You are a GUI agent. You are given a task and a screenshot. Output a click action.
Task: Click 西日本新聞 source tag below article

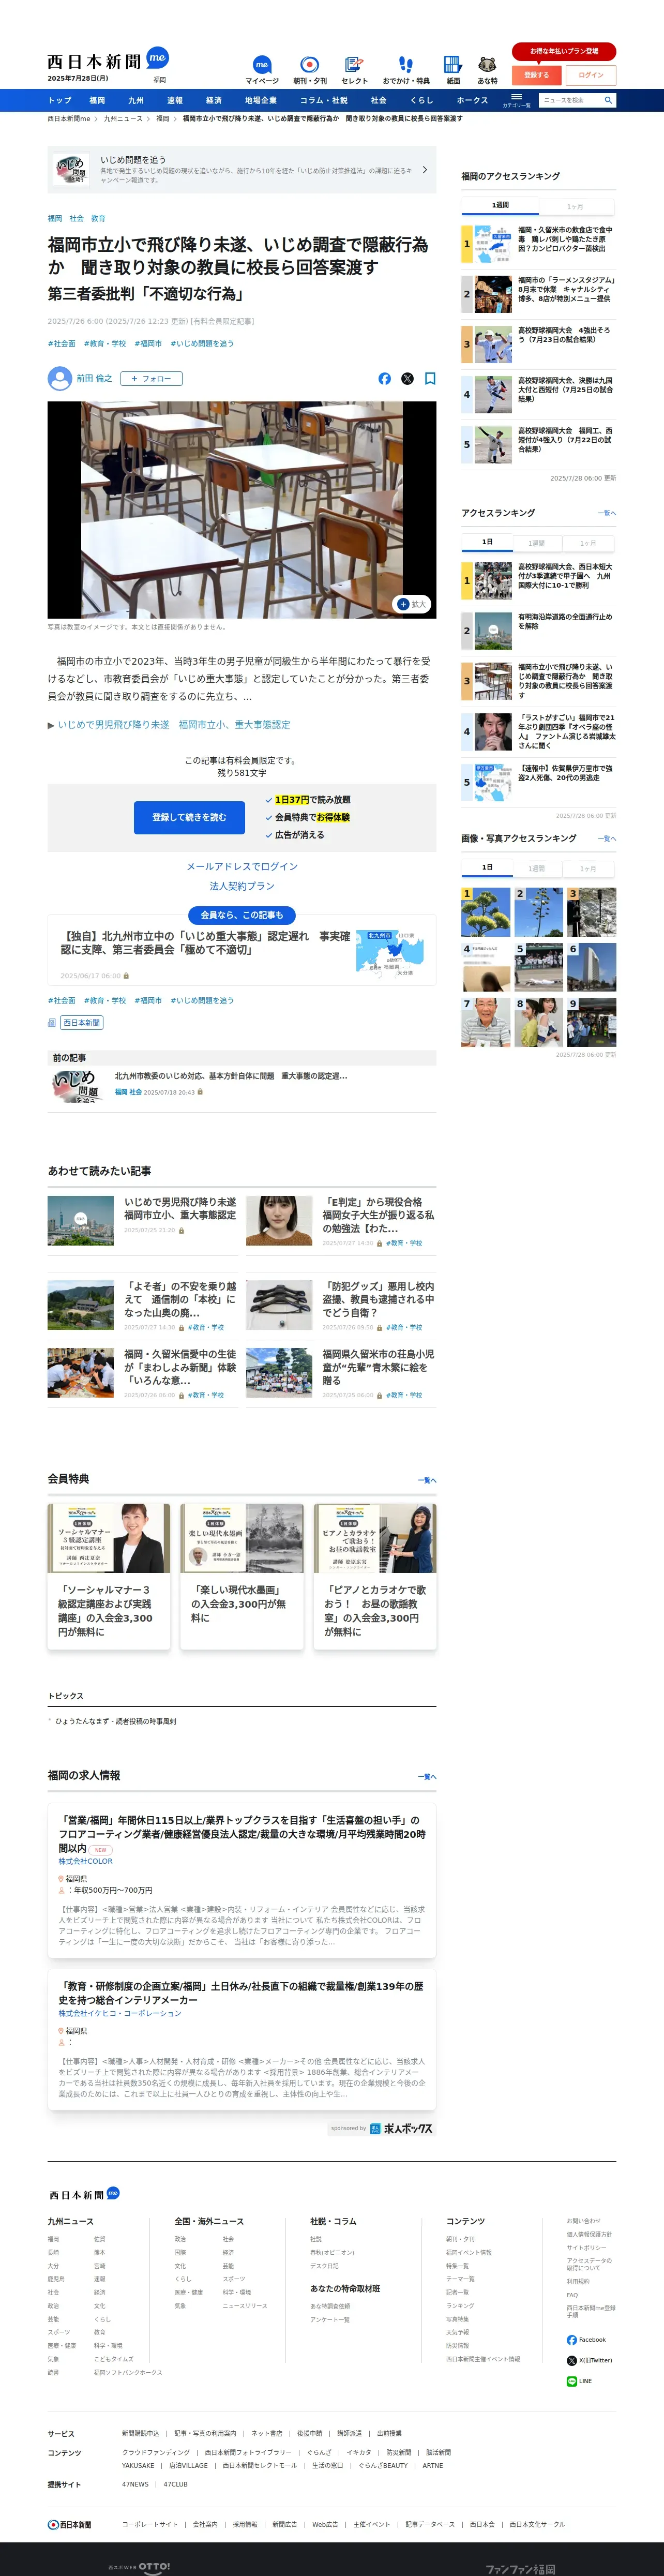(x=81, y=1023)
